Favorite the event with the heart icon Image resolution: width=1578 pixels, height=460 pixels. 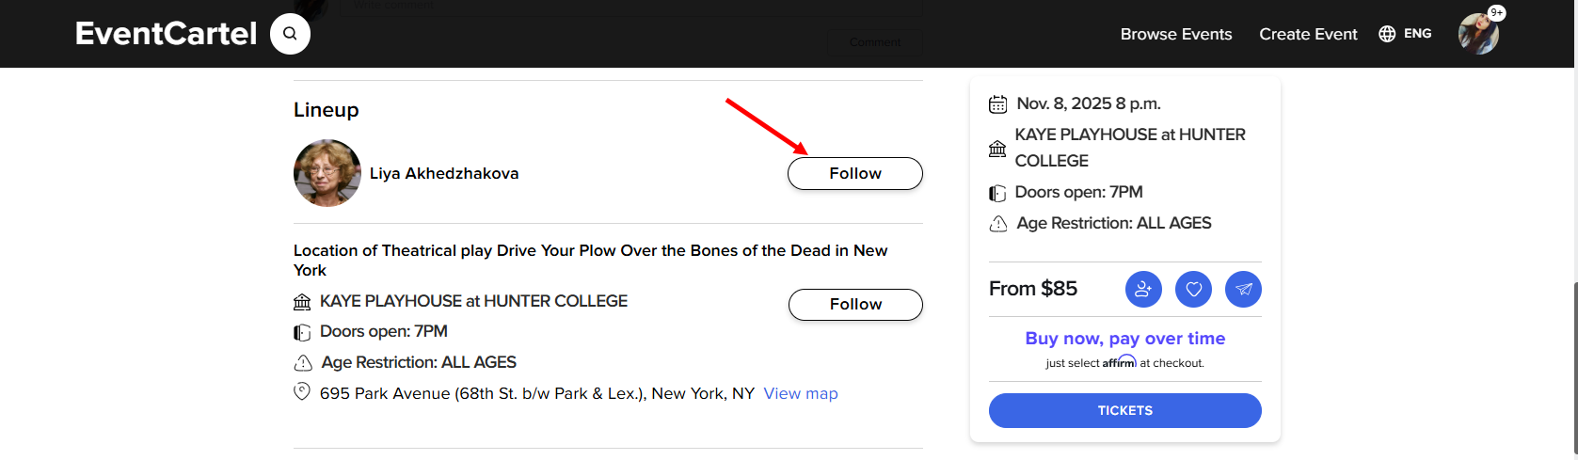tap(1193, 289)
